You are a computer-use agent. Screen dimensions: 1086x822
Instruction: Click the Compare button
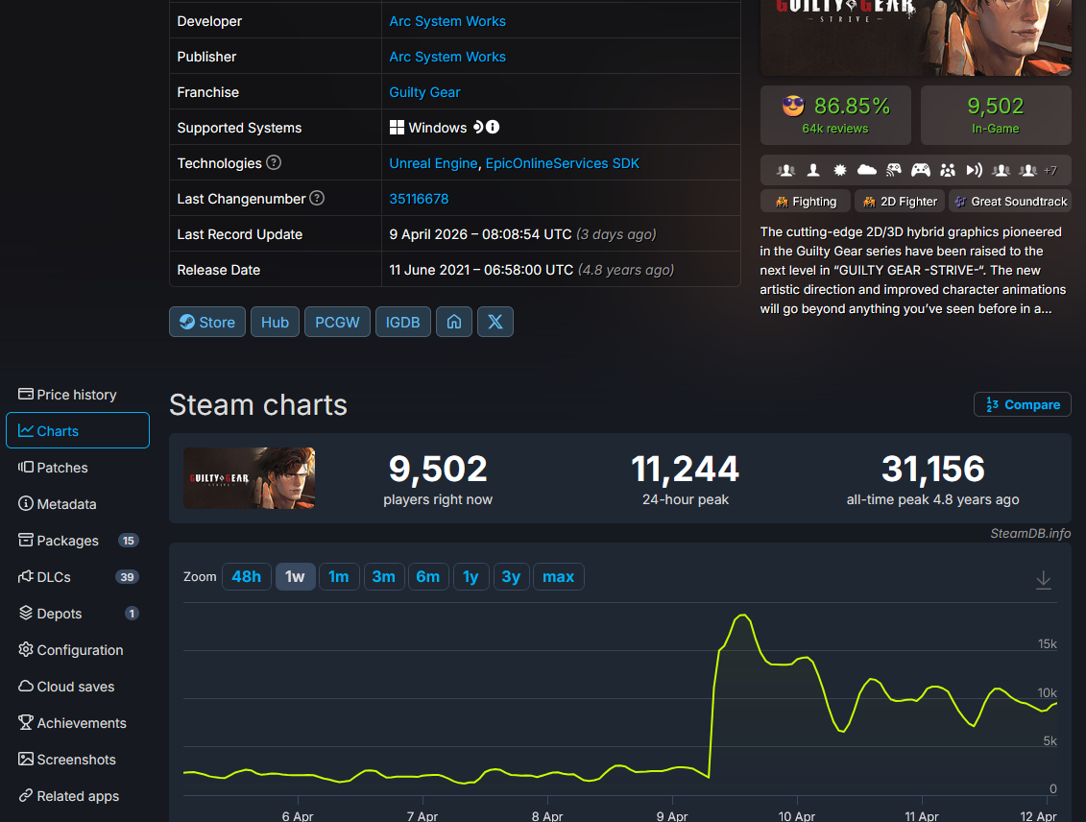pos(1023,404)
